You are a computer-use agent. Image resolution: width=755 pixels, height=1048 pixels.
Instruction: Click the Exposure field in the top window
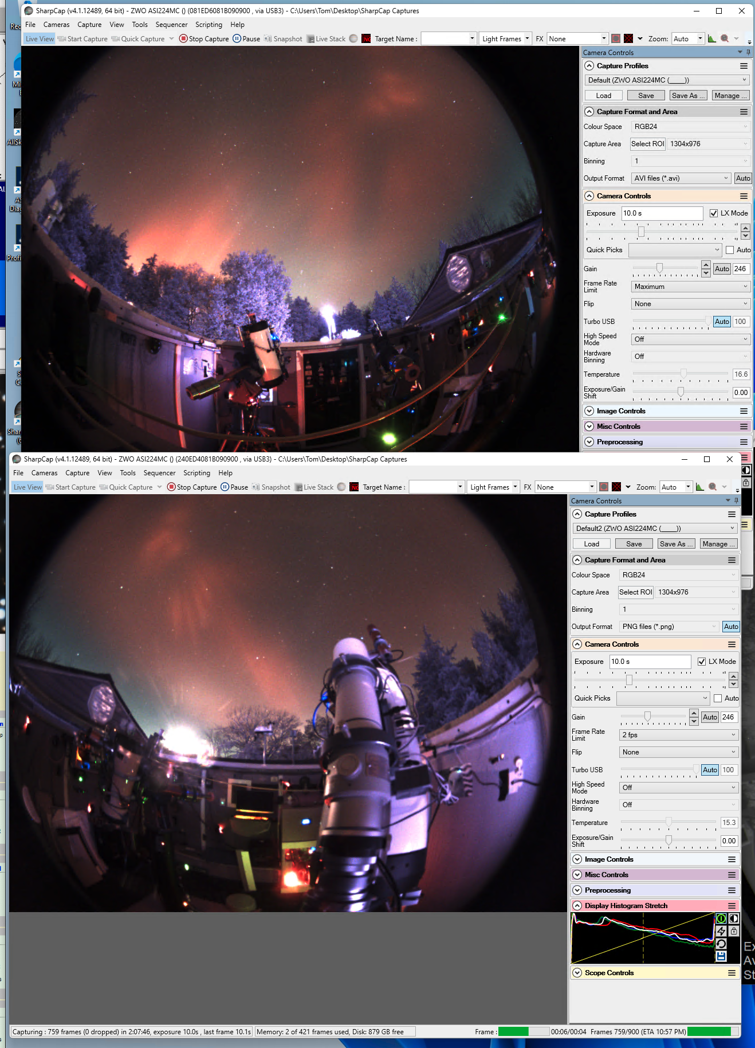662,213
